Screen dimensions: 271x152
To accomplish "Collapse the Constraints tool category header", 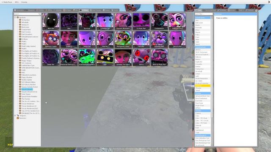I will 202,18.
